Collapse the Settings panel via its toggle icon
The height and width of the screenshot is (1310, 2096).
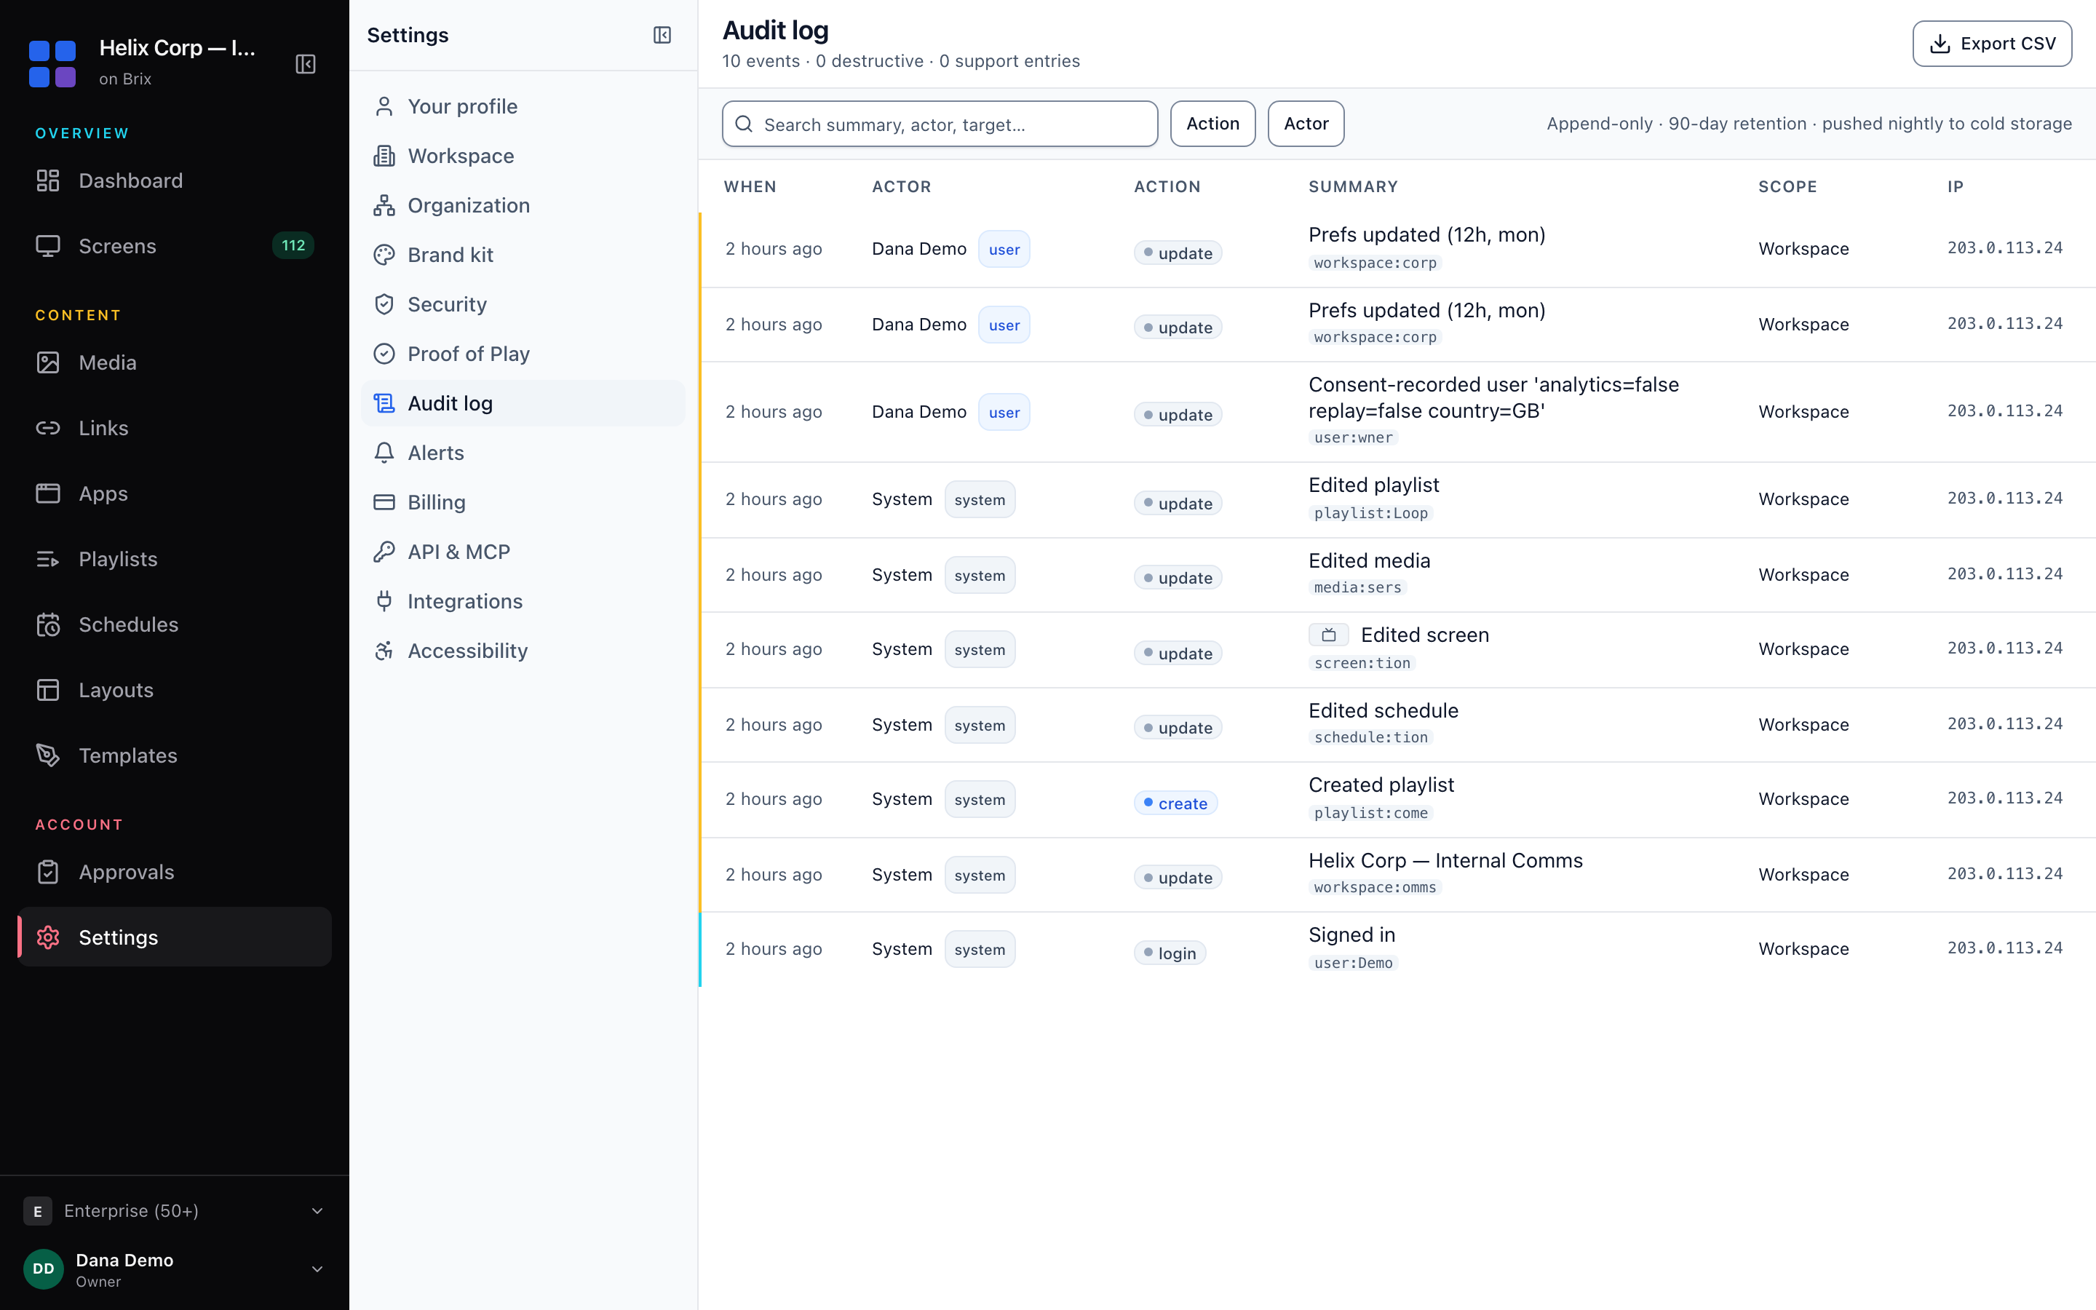pos(662,36)
